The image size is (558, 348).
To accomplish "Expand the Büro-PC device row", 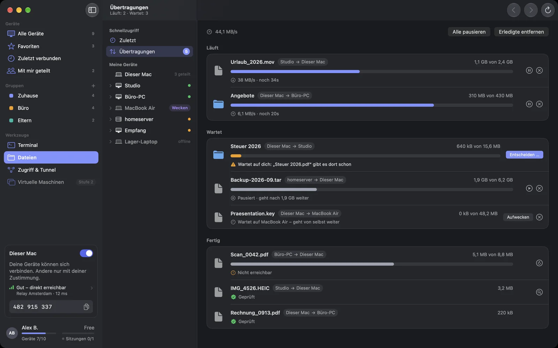I will 110,97.
